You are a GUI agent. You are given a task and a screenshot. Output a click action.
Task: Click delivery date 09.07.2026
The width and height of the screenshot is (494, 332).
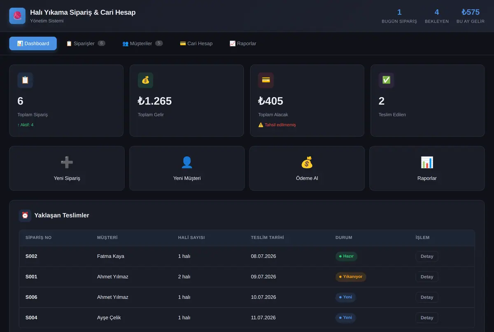pyautogui.click(x=263, y=277)
